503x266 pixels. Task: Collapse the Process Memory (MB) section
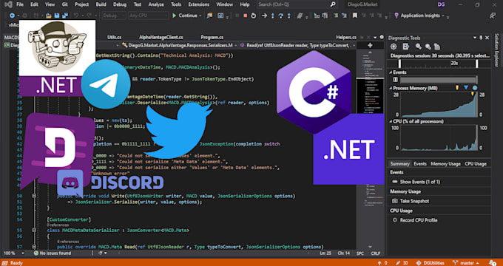[391, 88]
